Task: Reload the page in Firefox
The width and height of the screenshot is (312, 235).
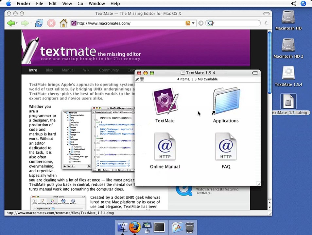Action: pyautogui.click(x=39, y=23)
